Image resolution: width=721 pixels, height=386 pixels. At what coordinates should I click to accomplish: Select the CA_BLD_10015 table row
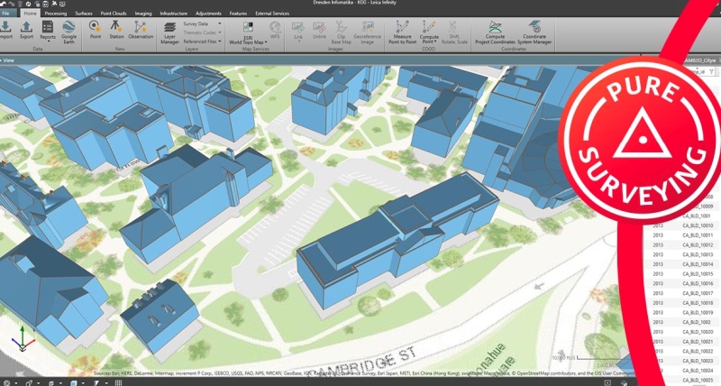click(697, 273)
